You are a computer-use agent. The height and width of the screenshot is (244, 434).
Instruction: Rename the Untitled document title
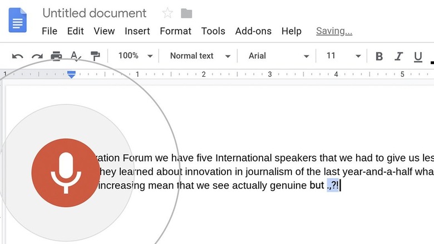95,13
